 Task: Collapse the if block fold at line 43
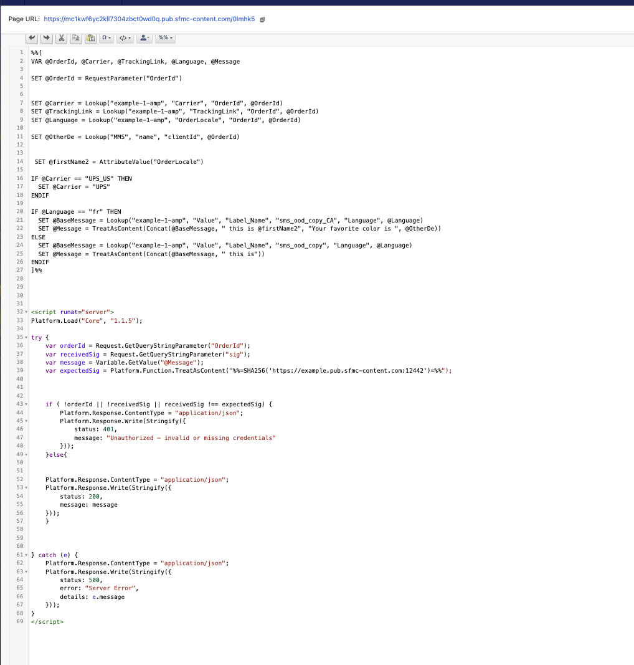(x=26, y=404)
